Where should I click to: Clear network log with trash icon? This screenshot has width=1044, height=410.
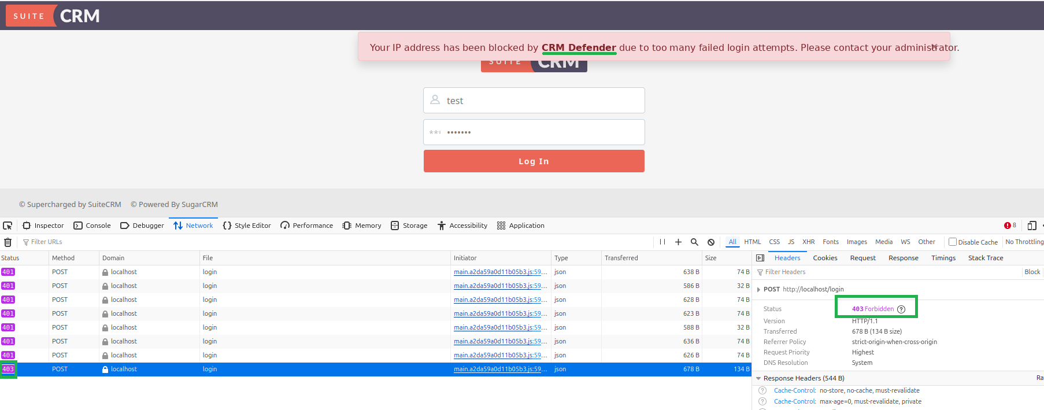click(x=8, y=242)
